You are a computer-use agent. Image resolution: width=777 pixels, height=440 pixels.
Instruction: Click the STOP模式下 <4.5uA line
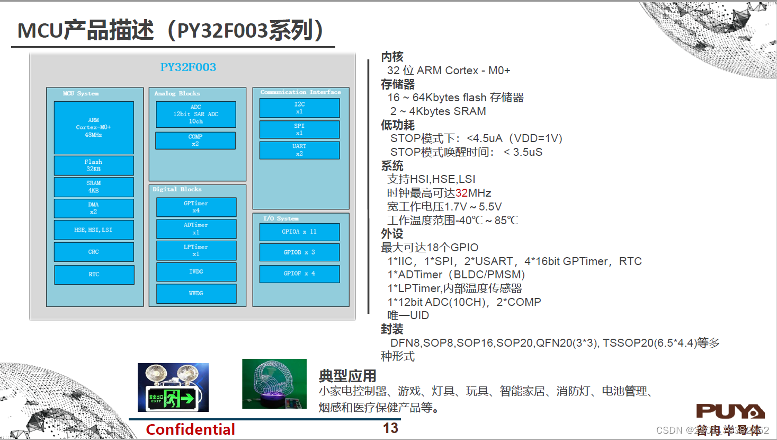point(477,138)
